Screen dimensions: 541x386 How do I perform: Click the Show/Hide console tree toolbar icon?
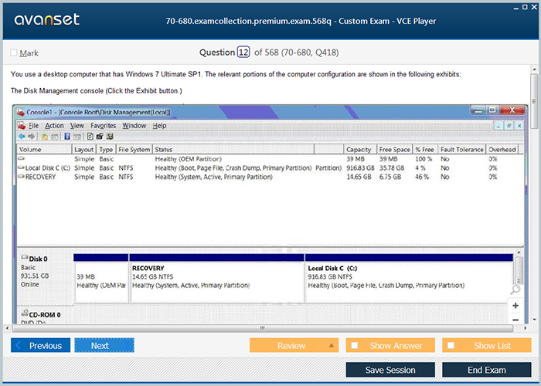click(x=55, y=137)
